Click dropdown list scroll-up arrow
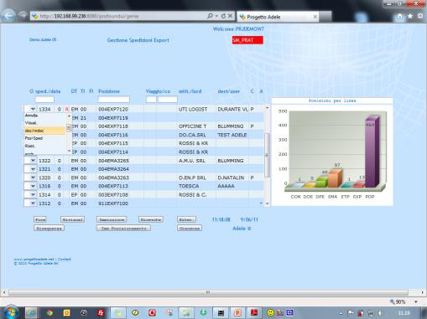 click(69, 116)
